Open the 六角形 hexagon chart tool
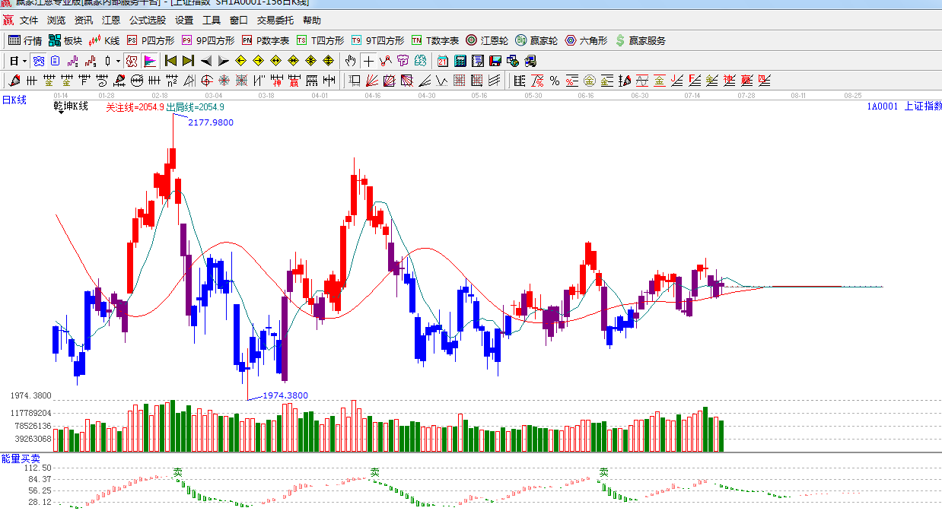Screen dimensions: 942x511 tap(586, 40)
